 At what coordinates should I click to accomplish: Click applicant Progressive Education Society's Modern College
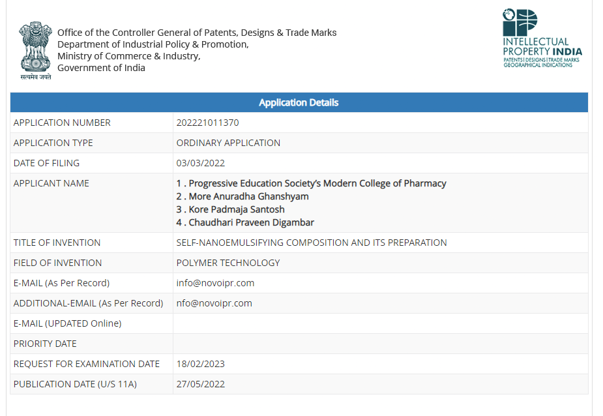point(311,184)
